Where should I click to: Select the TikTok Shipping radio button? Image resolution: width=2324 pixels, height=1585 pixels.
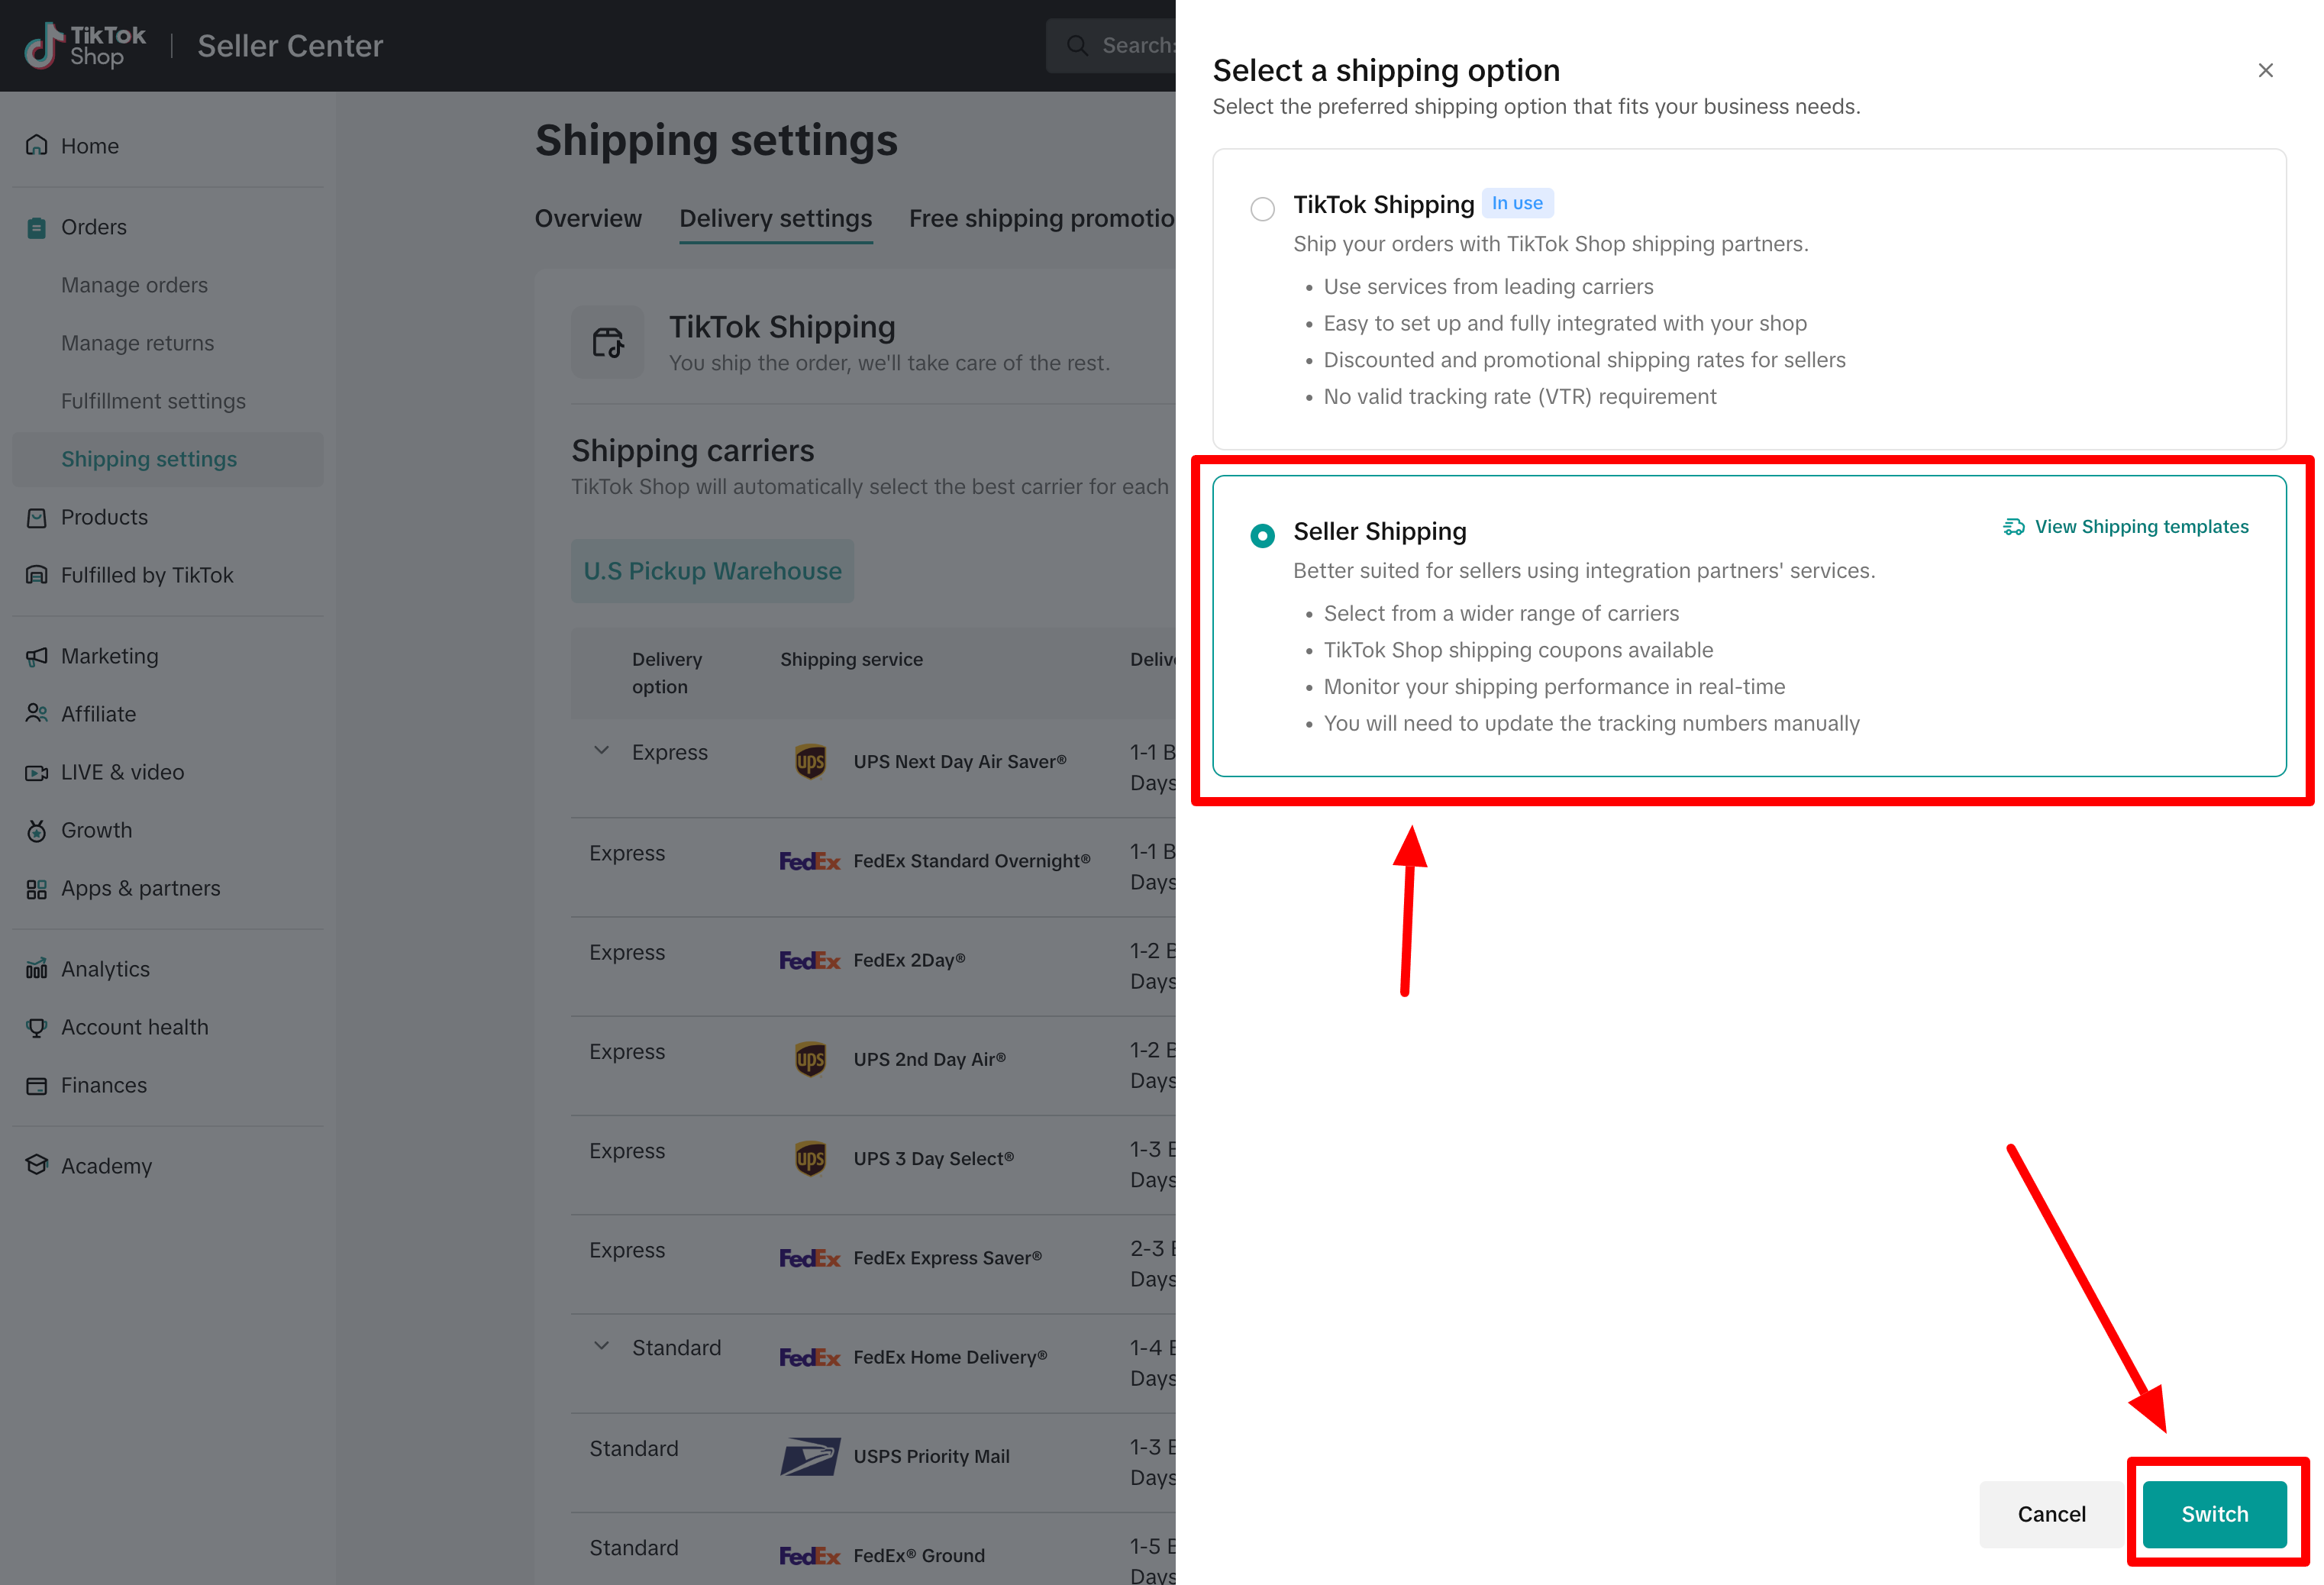(x=1263, y=208)
